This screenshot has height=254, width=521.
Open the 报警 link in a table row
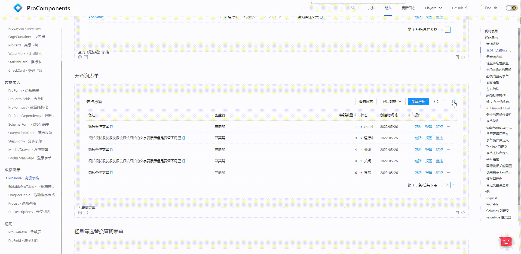pyautogui.click(x=429, y=126)
